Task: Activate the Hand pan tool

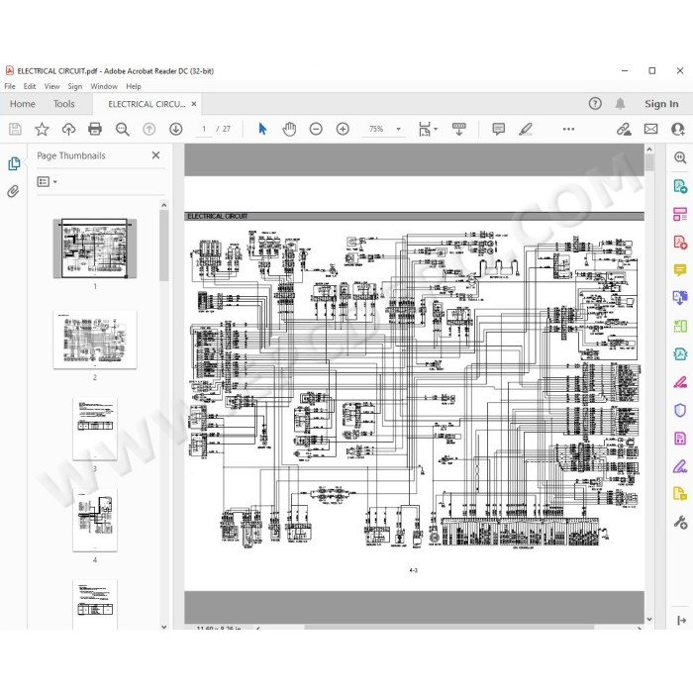Action: [x=289, y=129]
